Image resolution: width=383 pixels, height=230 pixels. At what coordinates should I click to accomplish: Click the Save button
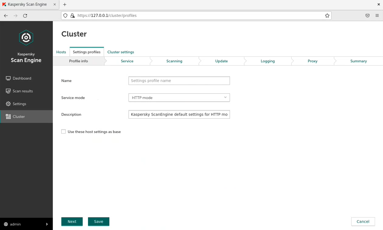(99, 221)
